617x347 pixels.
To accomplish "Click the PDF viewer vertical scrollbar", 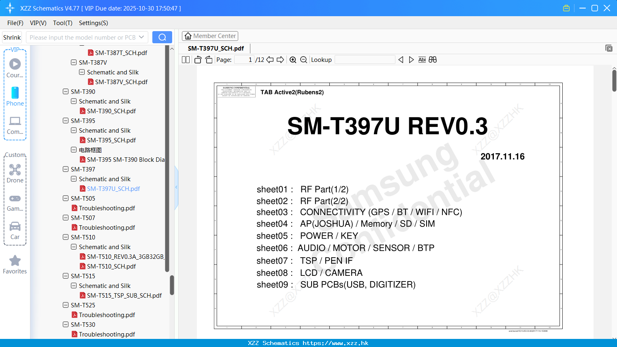I will (614, 81).
